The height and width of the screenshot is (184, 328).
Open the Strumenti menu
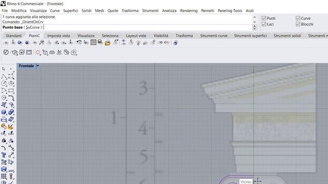(150, 11)
